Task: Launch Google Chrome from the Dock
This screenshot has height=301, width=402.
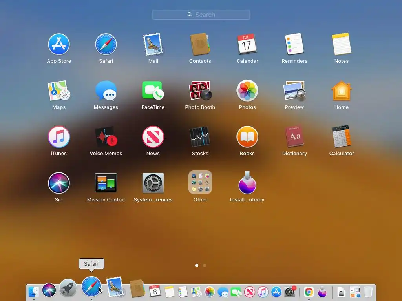Action: point(309,292)
